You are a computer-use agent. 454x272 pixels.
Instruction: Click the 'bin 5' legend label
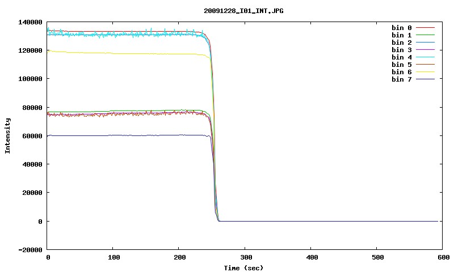(402, 65)
